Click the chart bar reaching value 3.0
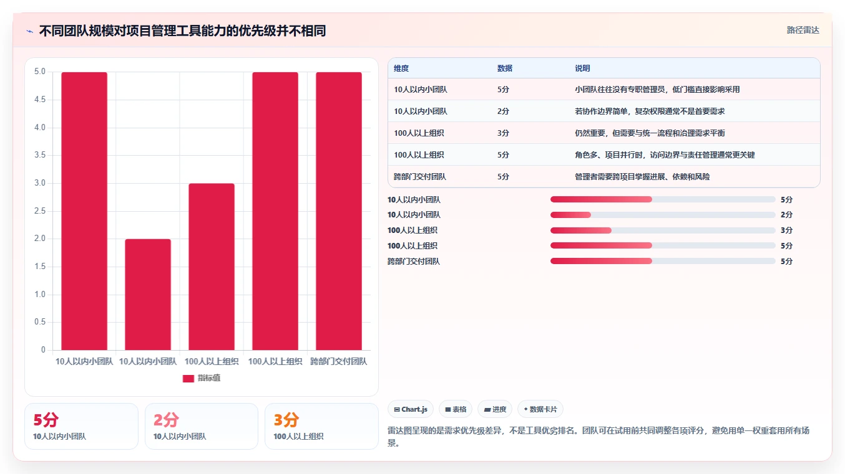This screenshot has height=474, width=845. pyautogui.click(x=212, y=267)
